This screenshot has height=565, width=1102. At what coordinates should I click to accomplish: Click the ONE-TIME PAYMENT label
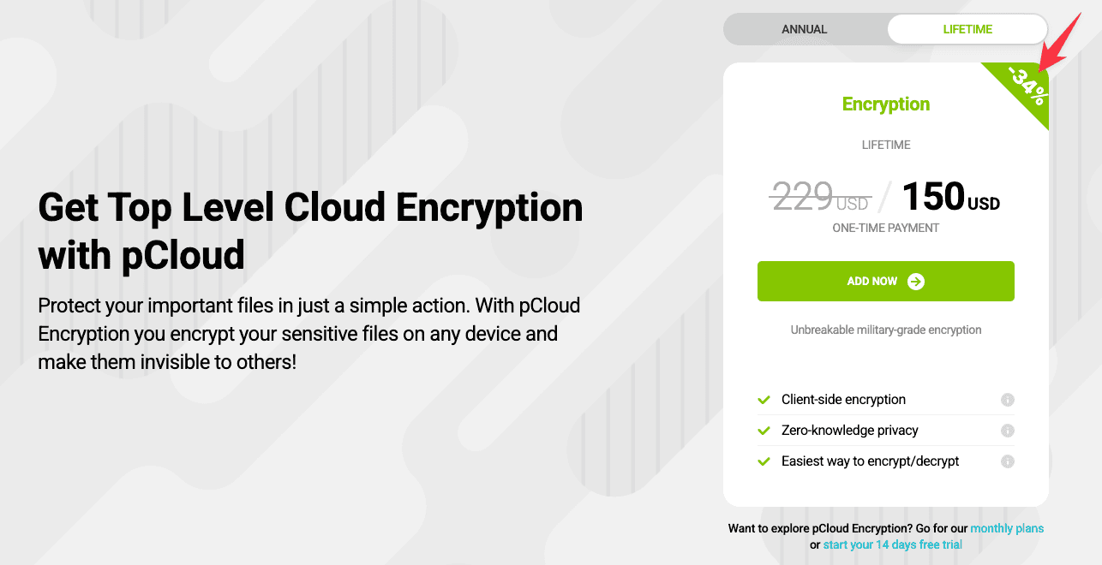[x=885, y=228]
